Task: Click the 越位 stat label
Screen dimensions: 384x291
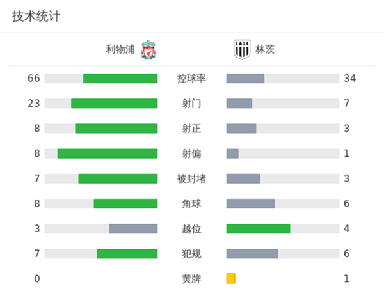Action: click(x=191, y=228)
